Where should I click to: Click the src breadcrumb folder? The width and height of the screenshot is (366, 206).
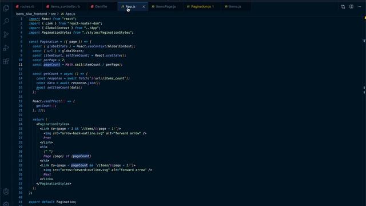click(53, 14)
